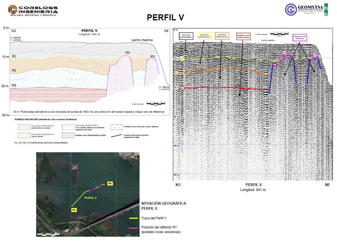Click the 0 m depth tick of interpreted profile
Image resolution: width=337 pixels, height=243 pixels.
click(x=6, y=28)
